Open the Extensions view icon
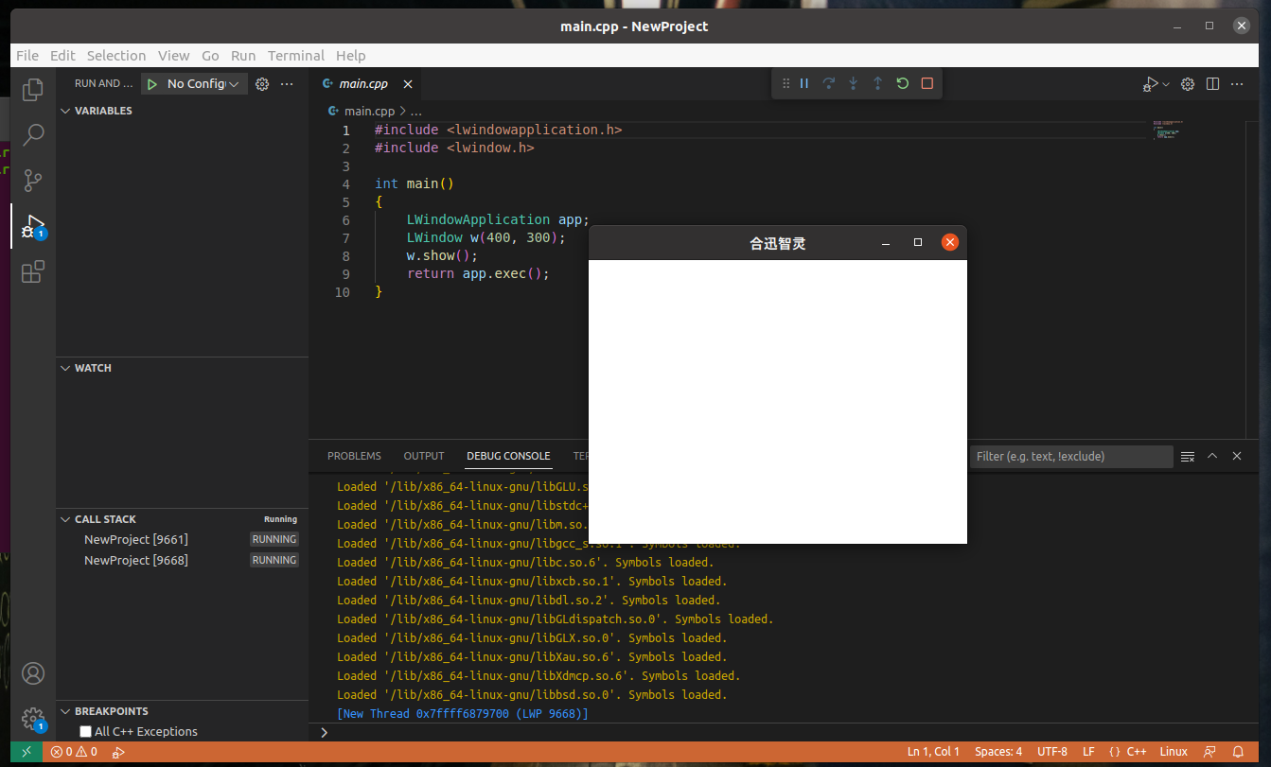This screenshot has width=1271, height=767. [33, 272]
